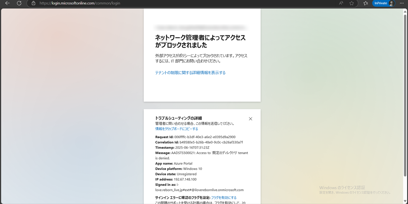408x204 pixels.
Task: Click 情報をクリップボードにコピーする link
Action: pos(177,129)
